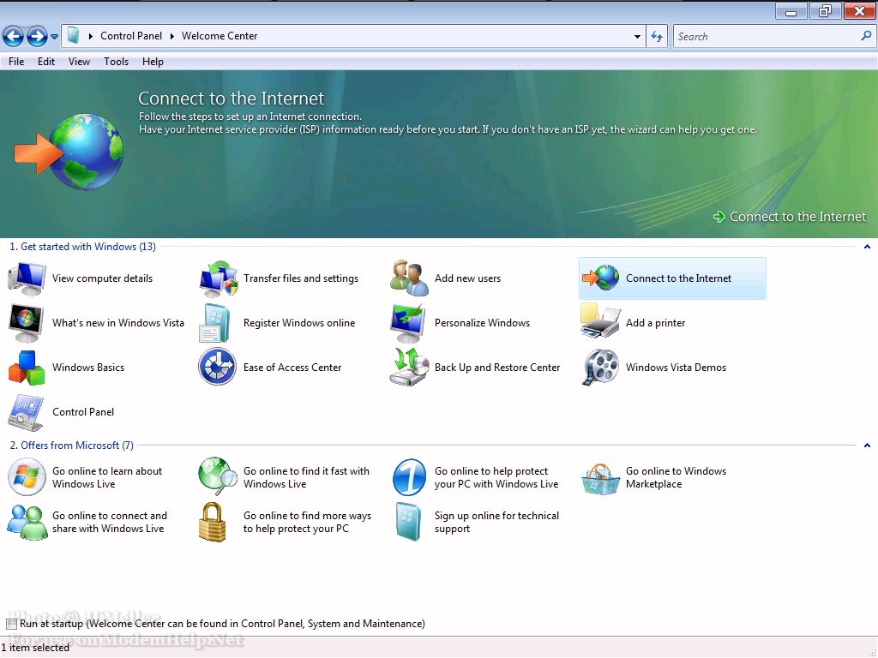This screenshot has height=658, width=878.
Task: Open Windows Marketplace basket icon
Action: (600, 479)
